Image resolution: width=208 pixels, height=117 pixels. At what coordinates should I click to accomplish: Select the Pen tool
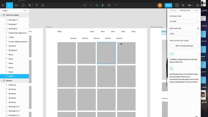point(30,6)
